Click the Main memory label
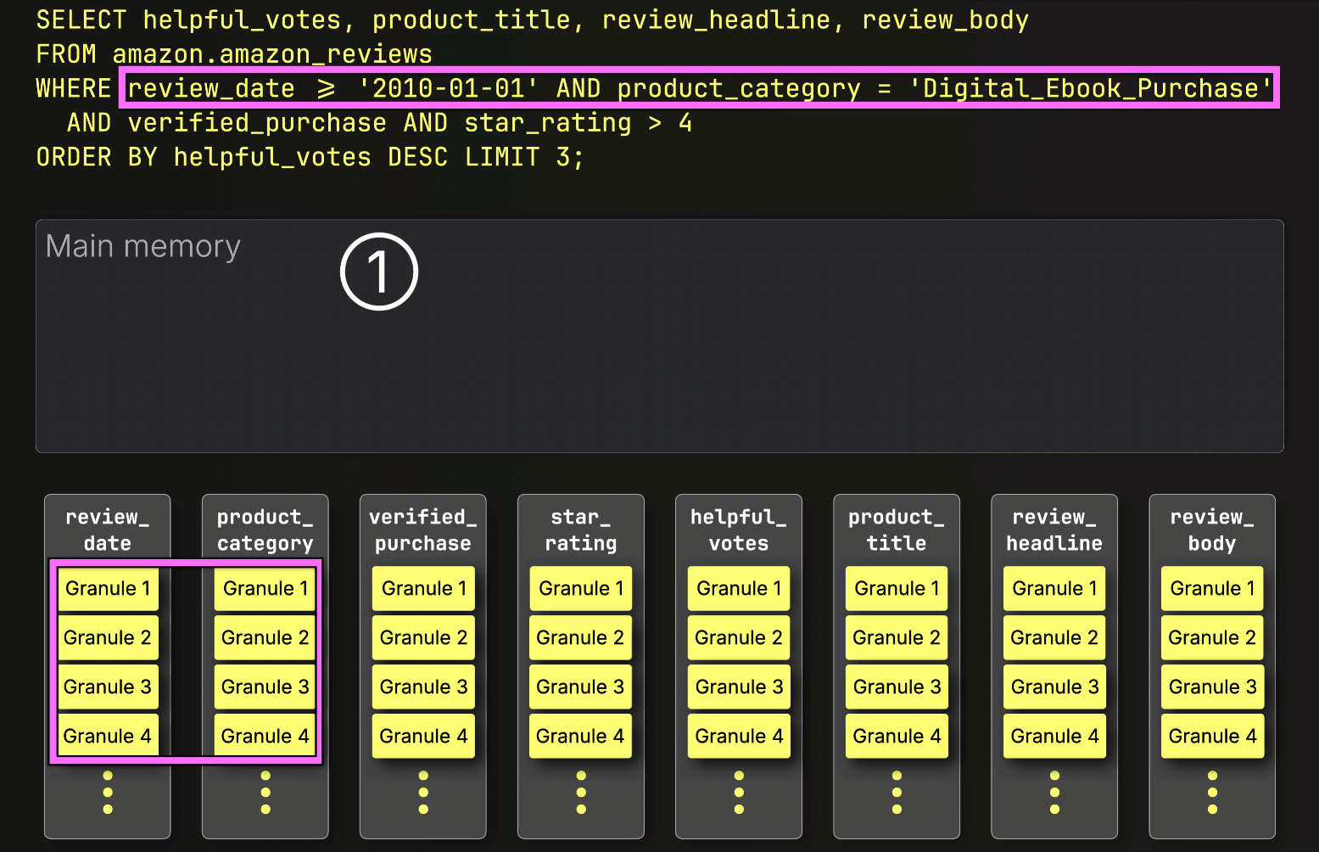 143,246
